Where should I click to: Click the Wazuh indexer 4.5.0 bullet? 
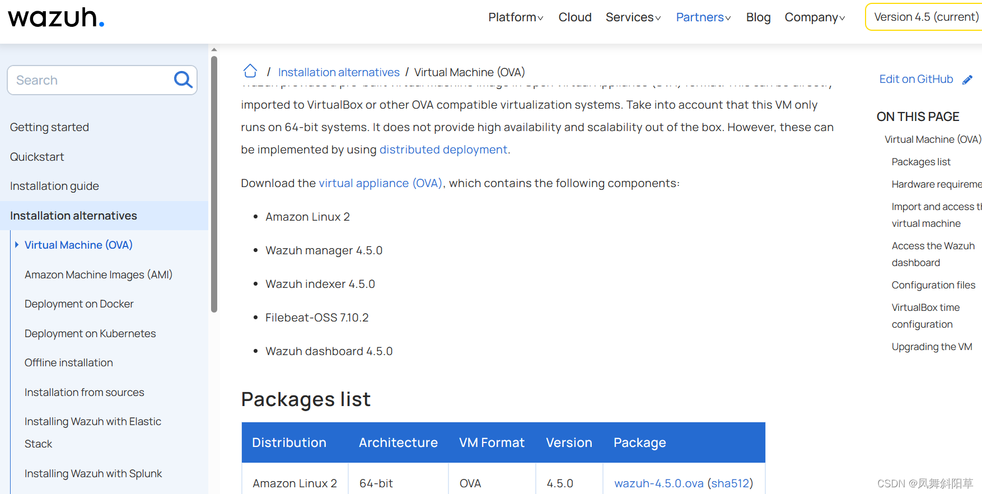[x=320, y=284]
